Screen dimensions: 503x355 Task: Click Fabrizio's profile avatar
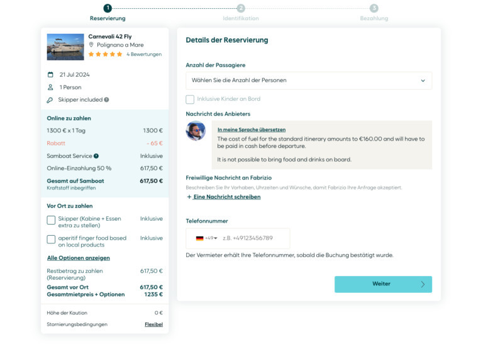click(x=196, y=131)
